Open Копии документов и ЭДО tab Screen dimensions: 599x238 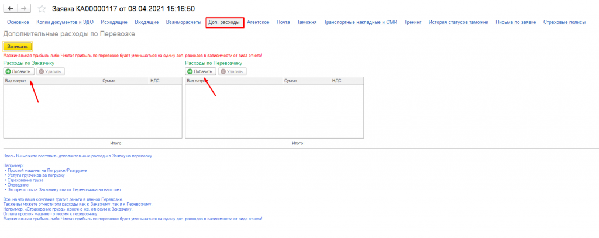coord(65,23)
